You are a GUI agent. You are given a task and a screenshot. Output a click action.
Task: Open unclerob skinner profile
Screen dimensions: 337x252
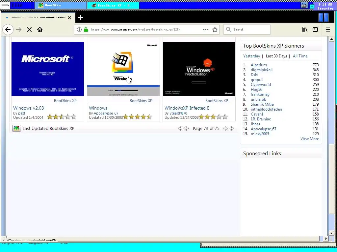258,99
